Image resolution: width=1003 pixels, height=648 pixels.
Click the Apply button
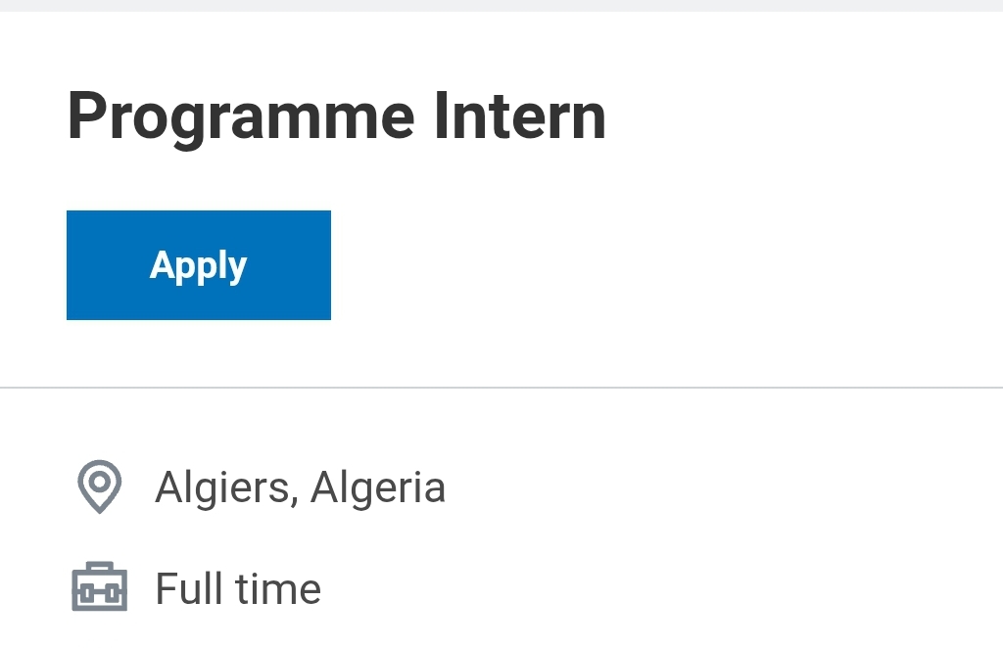198,264
